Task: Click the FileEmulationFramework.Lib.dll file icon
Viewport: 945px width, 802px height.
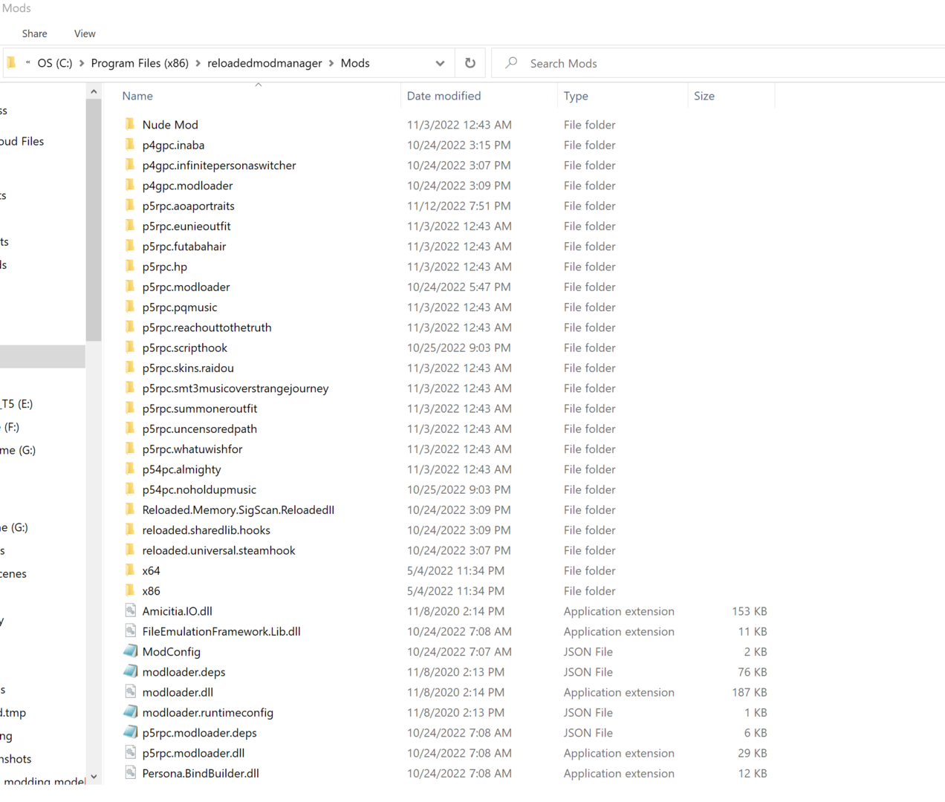Action: 130,630
